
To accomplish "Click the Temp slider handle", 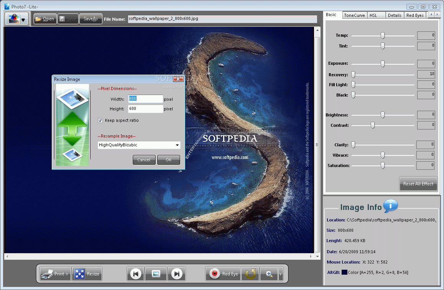I will (383, 35).
